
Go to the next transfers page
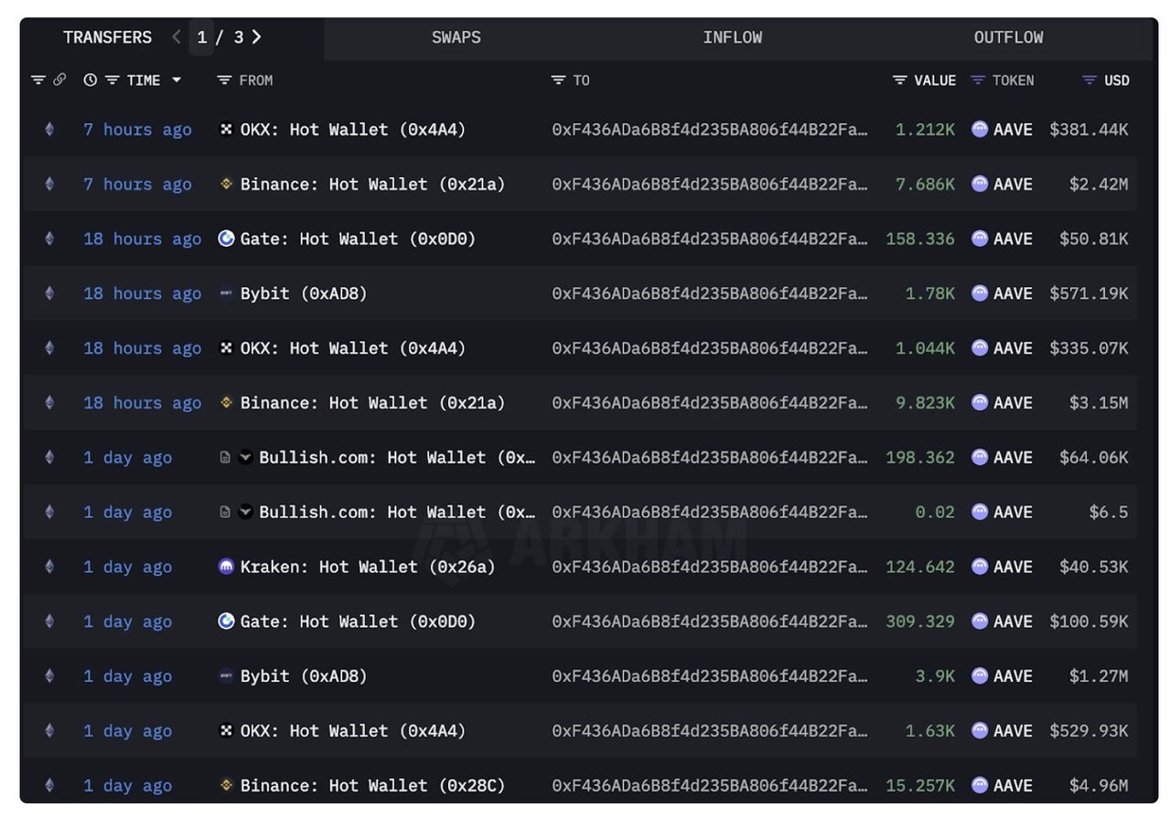click(257, 37)
